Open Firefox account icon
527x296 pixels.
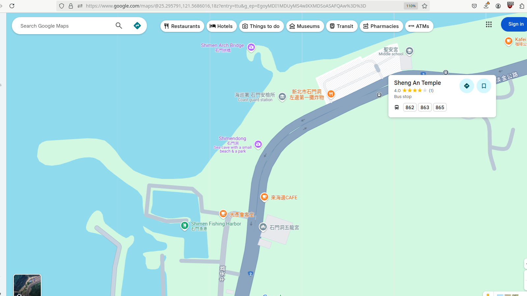click(498, 6)
